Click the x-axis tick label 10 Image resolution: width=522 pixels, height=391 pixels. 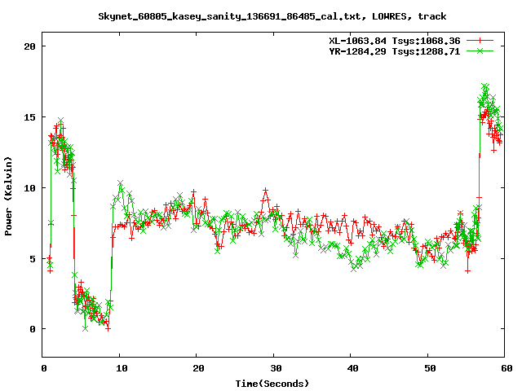tap(122, 368)
